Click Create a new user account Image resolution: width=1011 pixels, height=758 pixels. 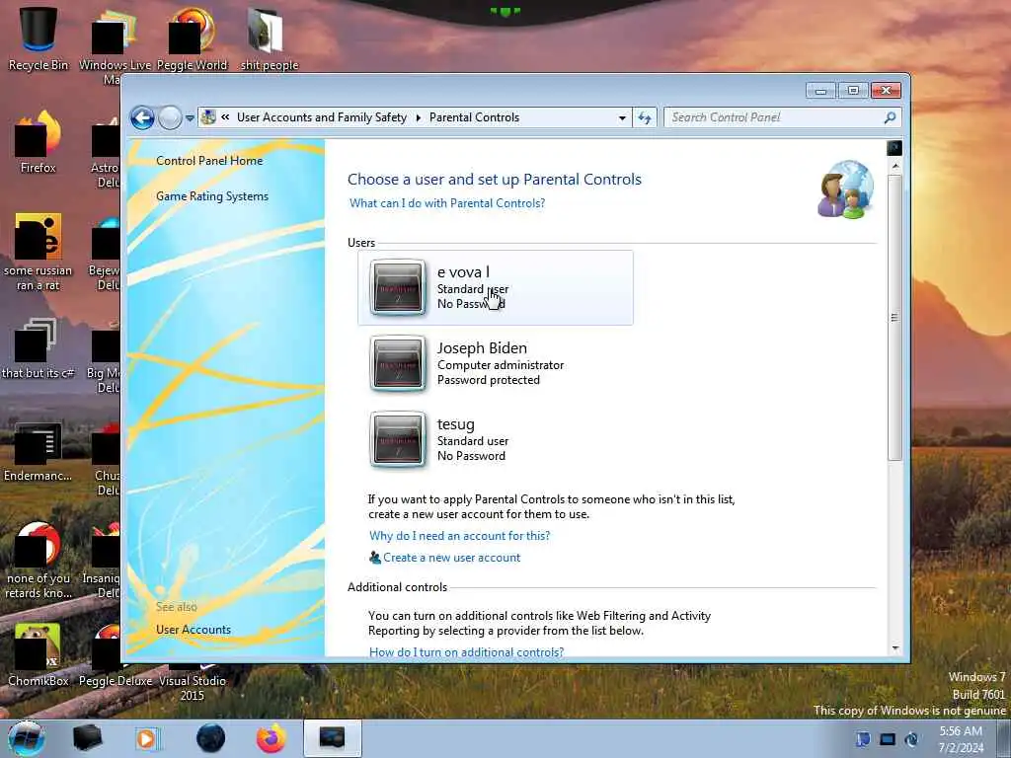[451, 558]
